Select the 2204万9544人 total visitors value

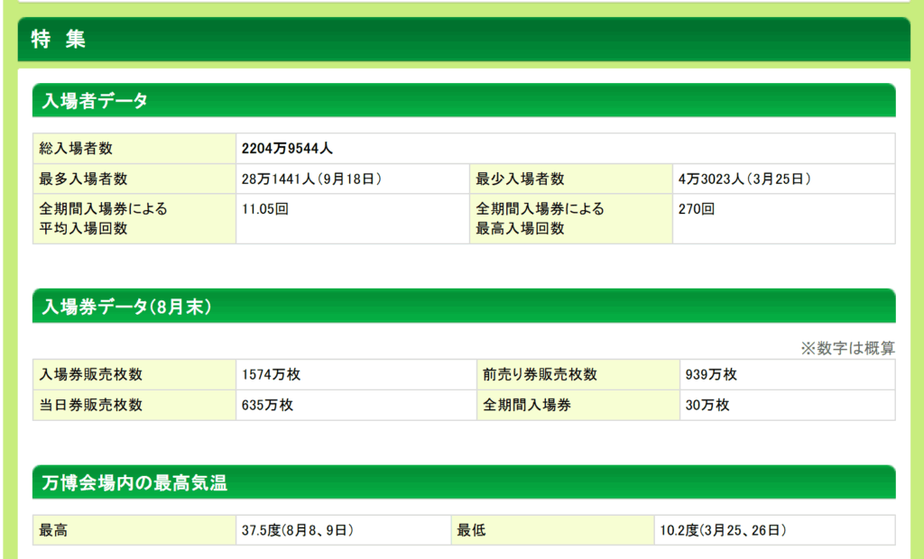(287, 149)
